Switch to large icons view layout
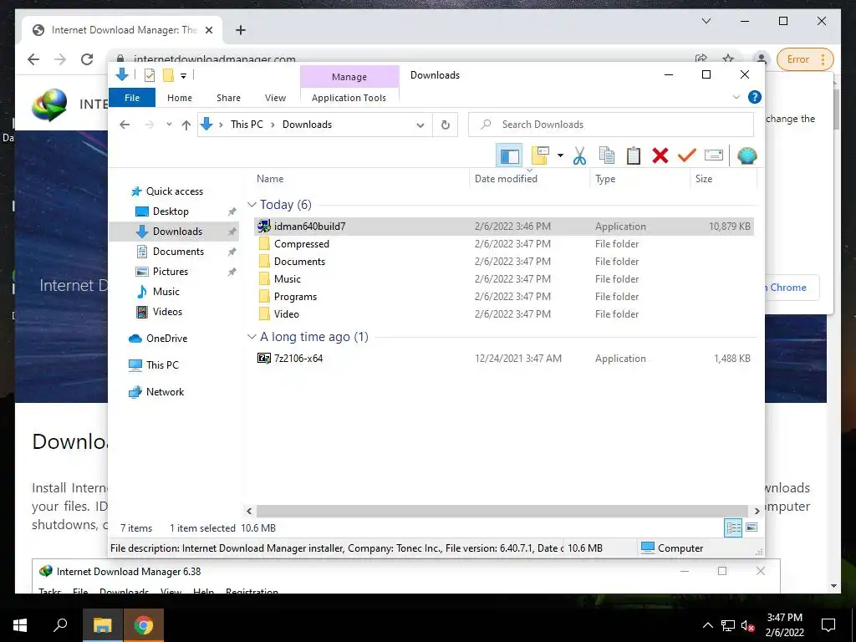Viewport: 856px width, 642px height. tap(752, 528)
